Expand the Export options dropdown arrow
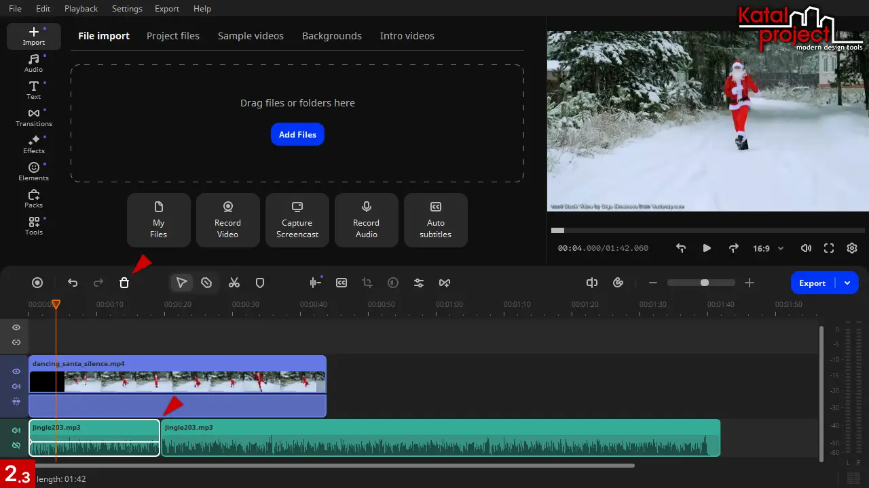Viewport: 869px width, 488px height. point(847,283)
